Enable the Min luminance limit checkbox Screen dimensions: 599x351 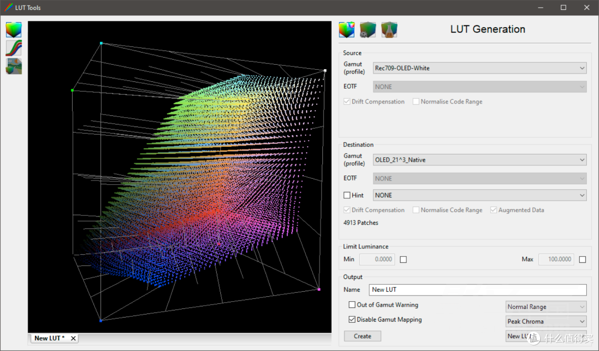(x=403, y=260)
